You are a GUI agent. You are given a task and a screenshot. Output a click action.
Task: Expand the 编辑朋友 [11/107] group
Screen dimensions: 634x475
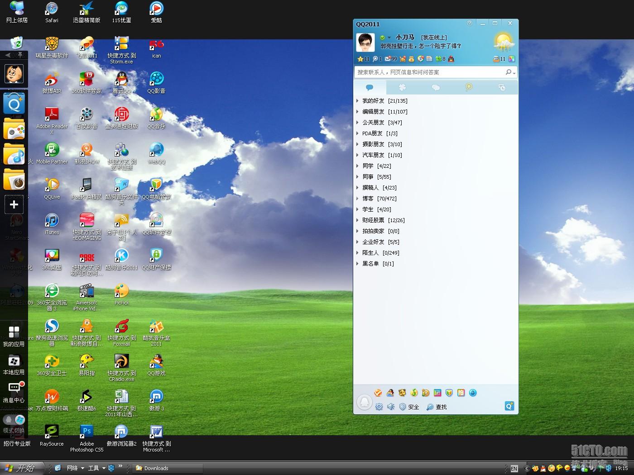(436, 112)
